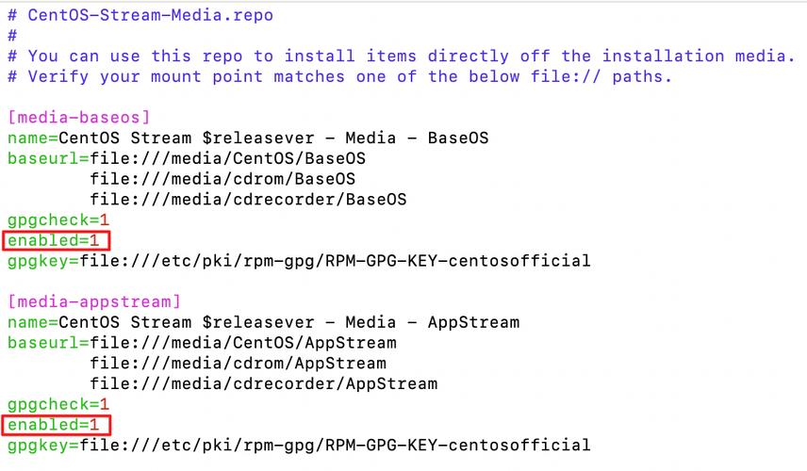Screen dimensions: 807x471
Task: Click the highlighted enabled=1 under media-baseos
Action: [57, 240]
